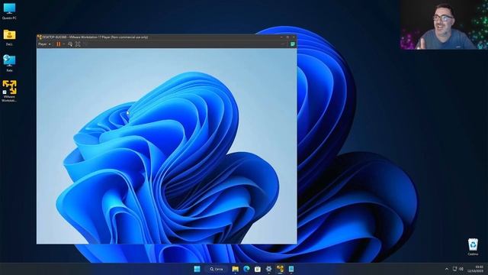Select the Cestino recycle bin icon
The height and width of the screenshot is (275, 488).
pos(473,247)
